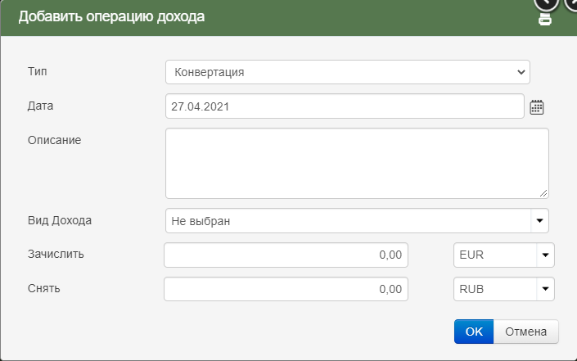The width and height of the screenshot is (577, 361).
Task: Click the Снять amount field
Action: coord(286,289)
